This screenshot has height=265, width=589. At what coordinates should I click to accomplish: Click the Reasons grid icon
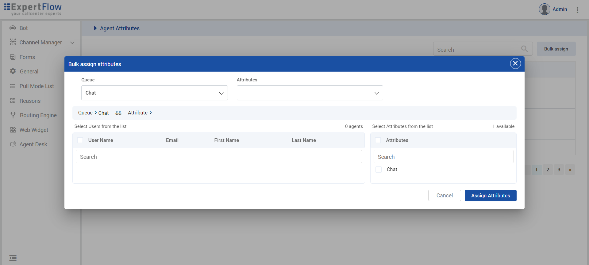tap(13, 101)
